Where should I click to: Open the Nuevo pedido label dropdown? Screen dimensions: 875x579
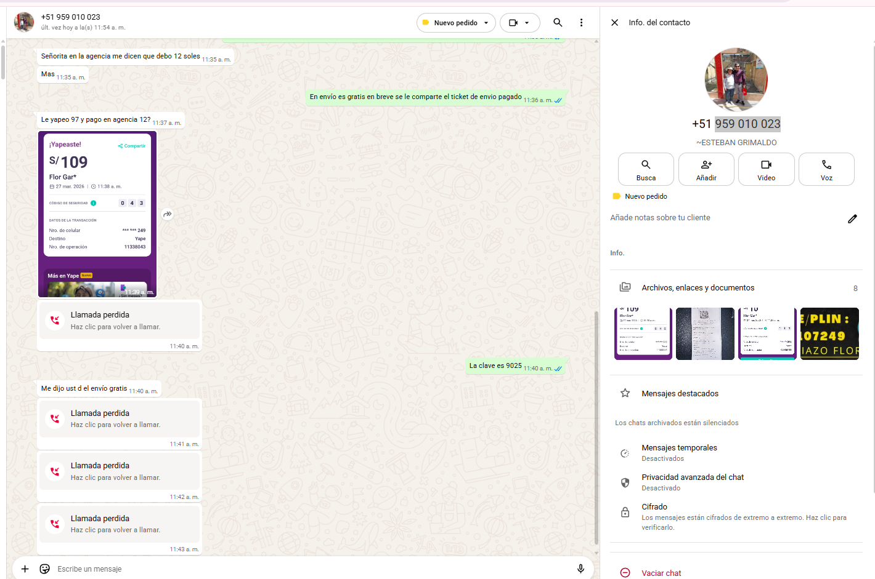click(x=456, y=23)
